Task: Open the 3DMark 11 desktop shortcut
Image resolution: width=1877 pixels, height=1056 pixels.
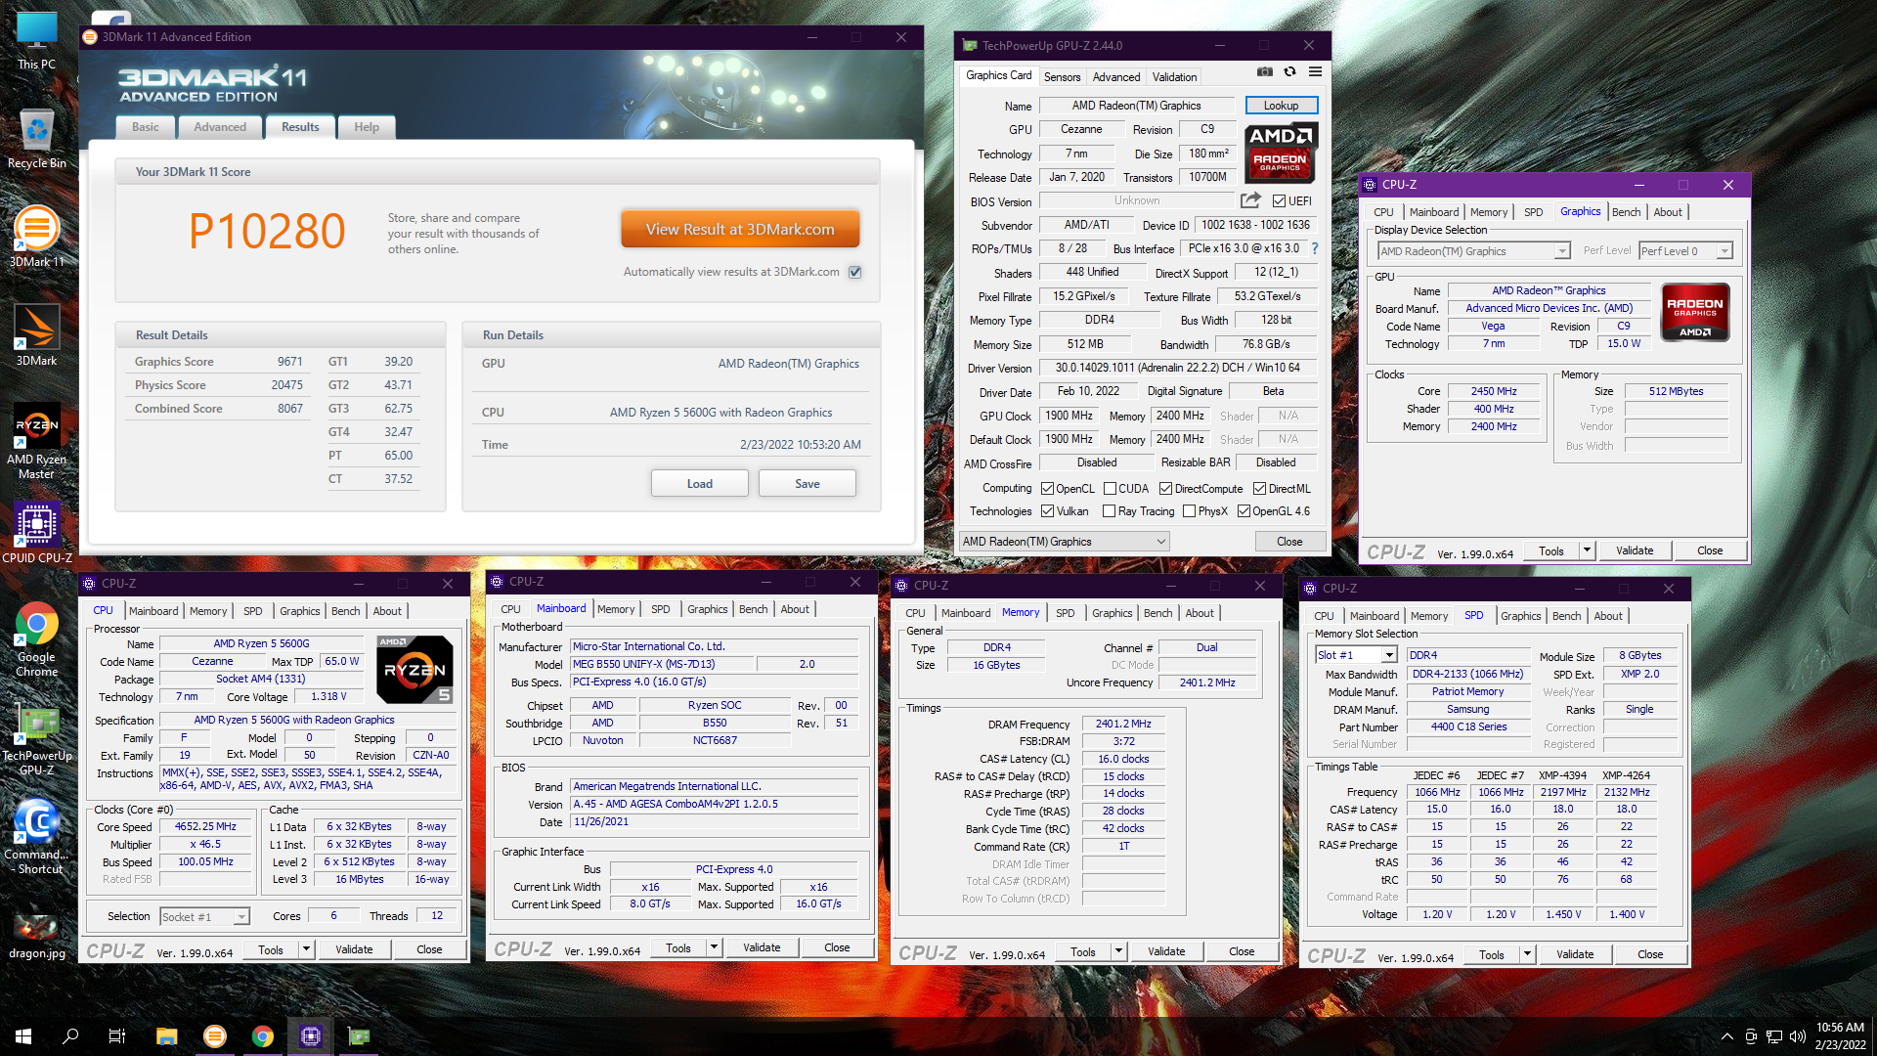Action: pos(36,237)
